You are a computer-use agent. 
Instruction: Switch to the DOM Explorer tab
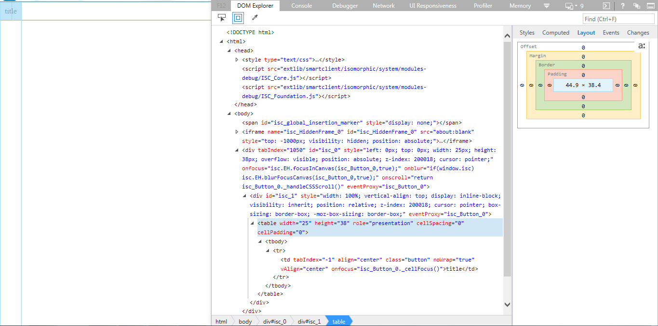tap(255, 6)
